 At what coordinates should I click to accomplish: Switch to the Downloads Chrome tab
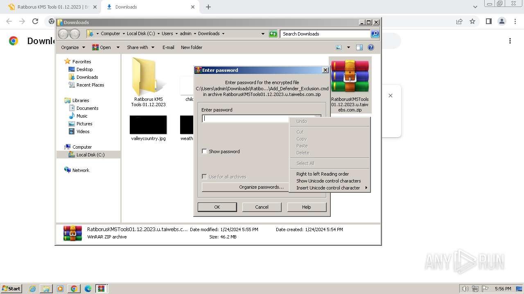click(x=150, y=7)
